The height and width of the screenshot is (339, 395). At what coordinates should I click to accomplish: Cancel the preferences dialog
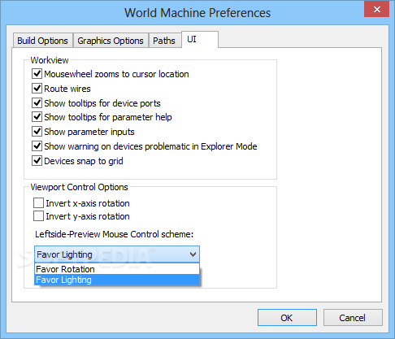point(353,318)
